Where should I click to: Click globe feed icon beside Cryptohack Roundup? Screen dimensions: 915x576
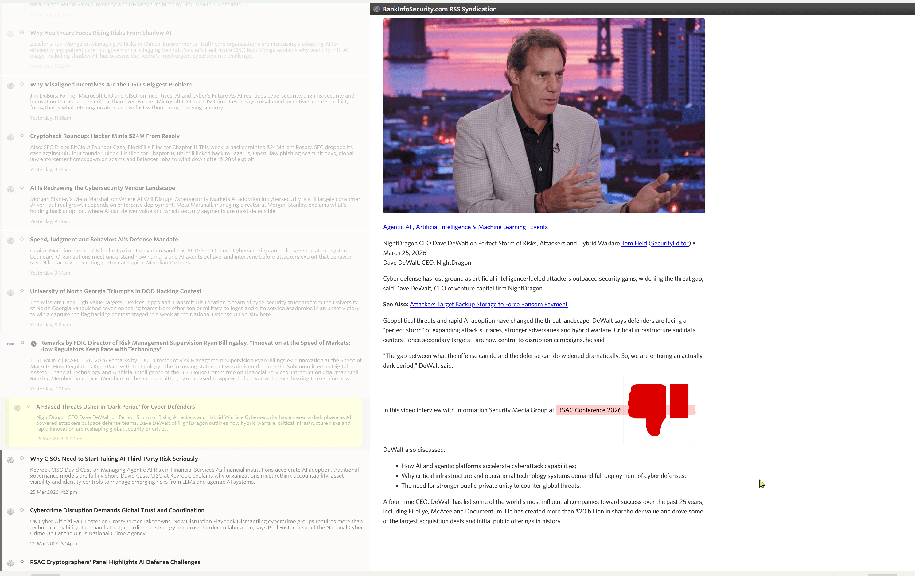[x=11, y=137]
